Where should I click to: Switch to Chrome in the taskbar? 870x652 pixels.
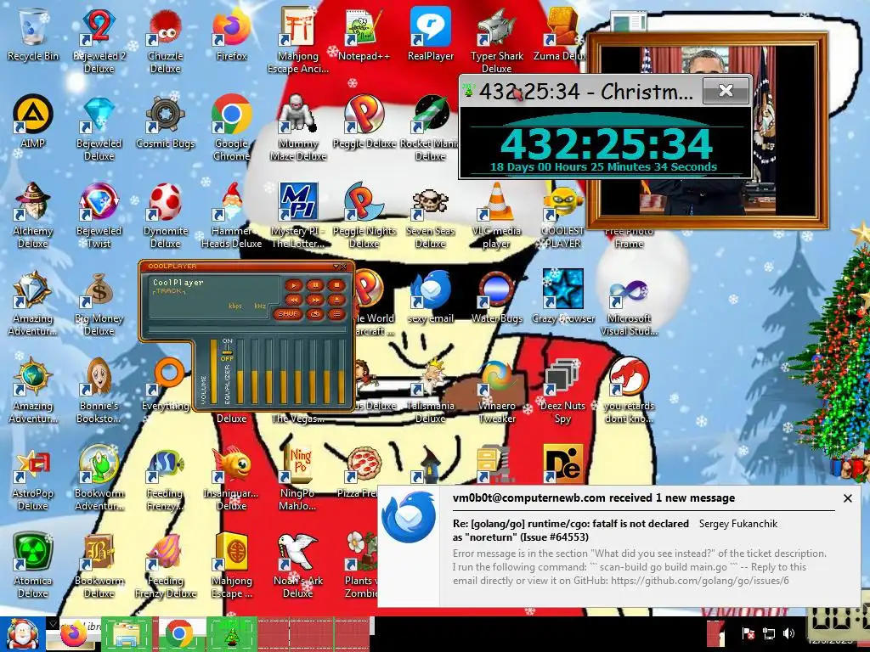[x=178, y=634]
